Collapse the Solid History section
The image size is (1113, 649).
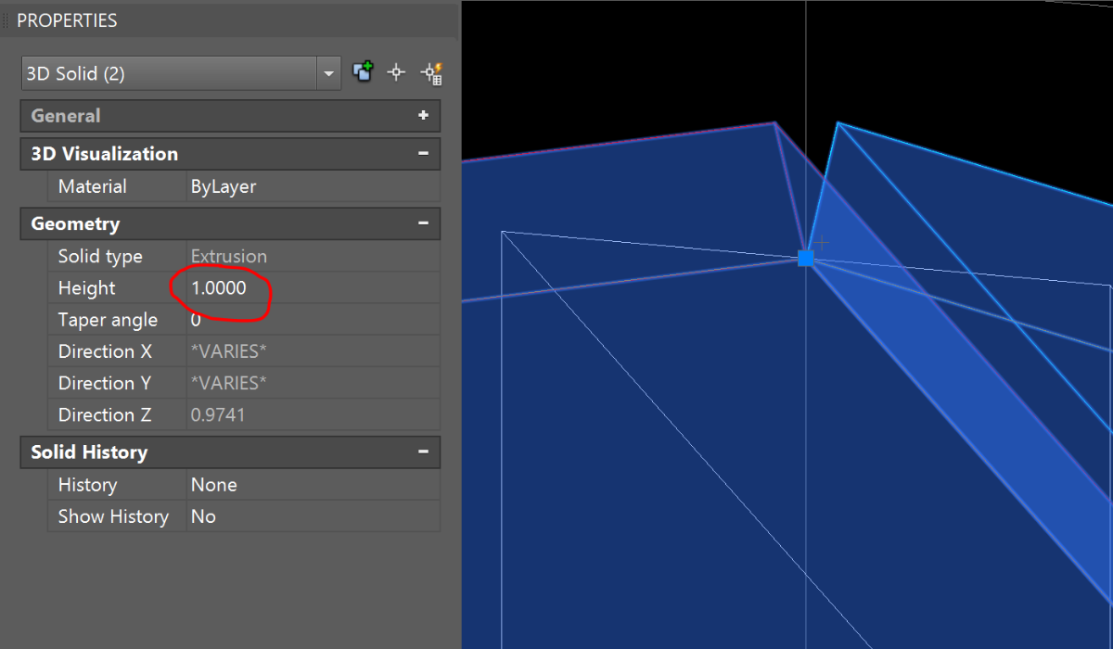tap(423, 452)
